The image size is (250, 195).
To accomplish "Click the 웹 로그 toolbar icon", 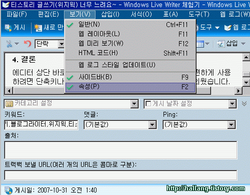I will [228, 28].
